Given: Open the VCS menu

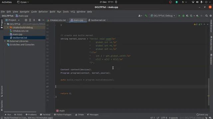Looking at the screenshot, I should pyautogui.click(x=73, y=12).
